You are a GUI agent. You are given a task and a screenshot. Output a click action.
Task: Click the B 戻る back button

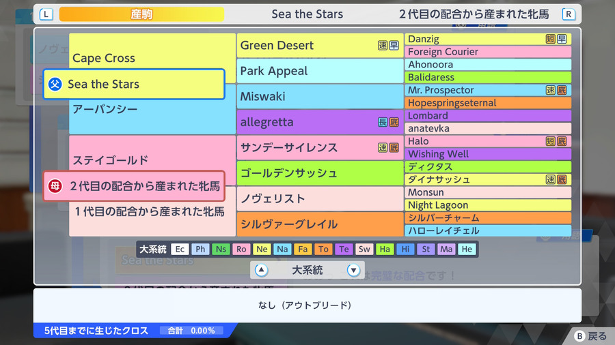(x=590, y=336)
